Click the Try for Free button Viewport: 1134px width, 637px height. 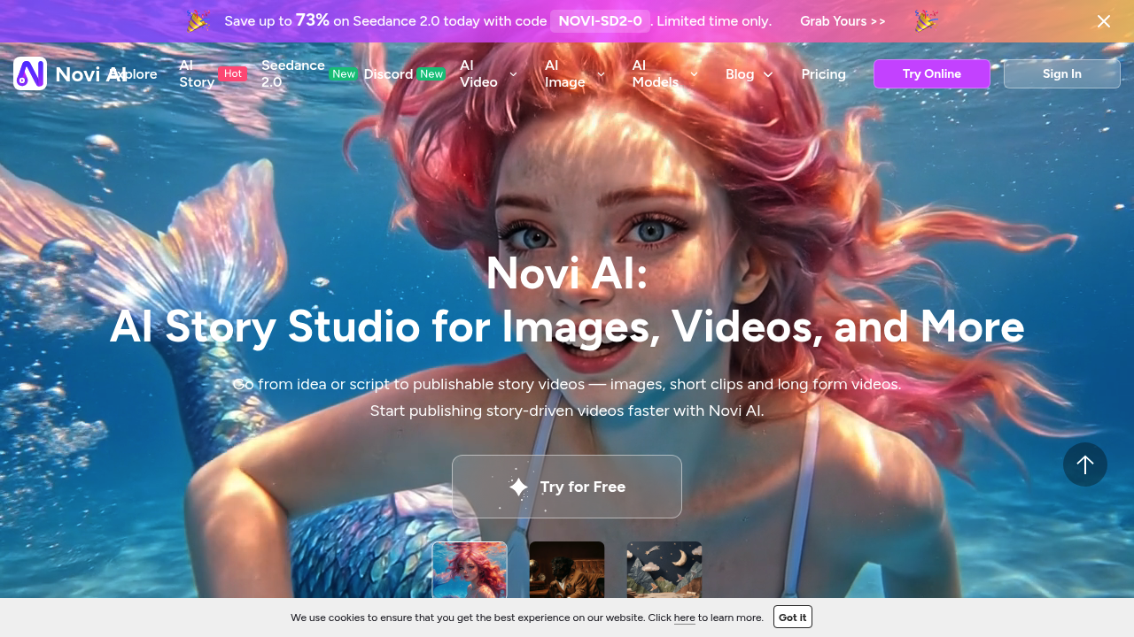click(x=567, y=487)
